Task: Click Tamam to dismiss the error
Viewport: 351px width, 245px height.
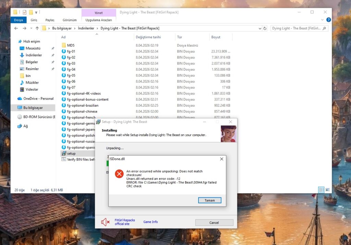Action: 209,200
